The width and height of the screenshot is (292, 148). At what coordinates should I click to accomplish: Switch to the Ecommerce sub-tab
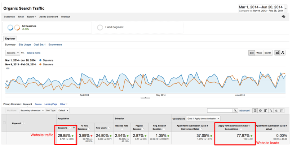tap(55, 45)
